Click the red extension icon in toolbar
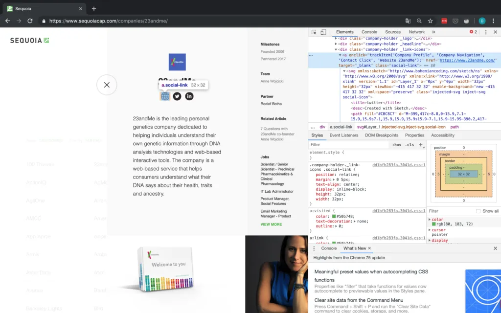The height and width of the screenshot is (313, 501). [444, 21]
